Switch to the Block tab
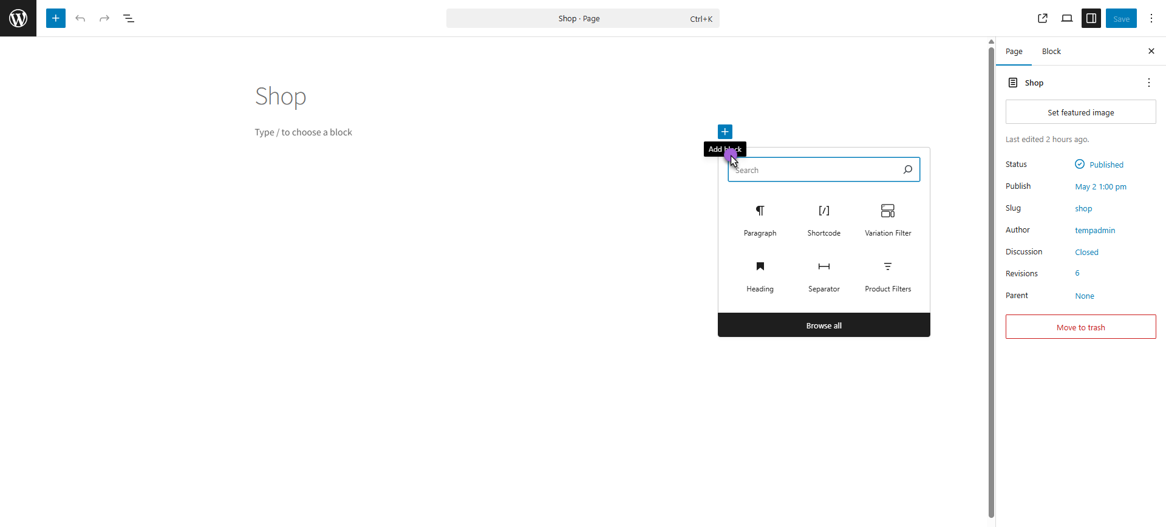The height and width of the screenshot is (527, 1166). tap(1051, 52)
